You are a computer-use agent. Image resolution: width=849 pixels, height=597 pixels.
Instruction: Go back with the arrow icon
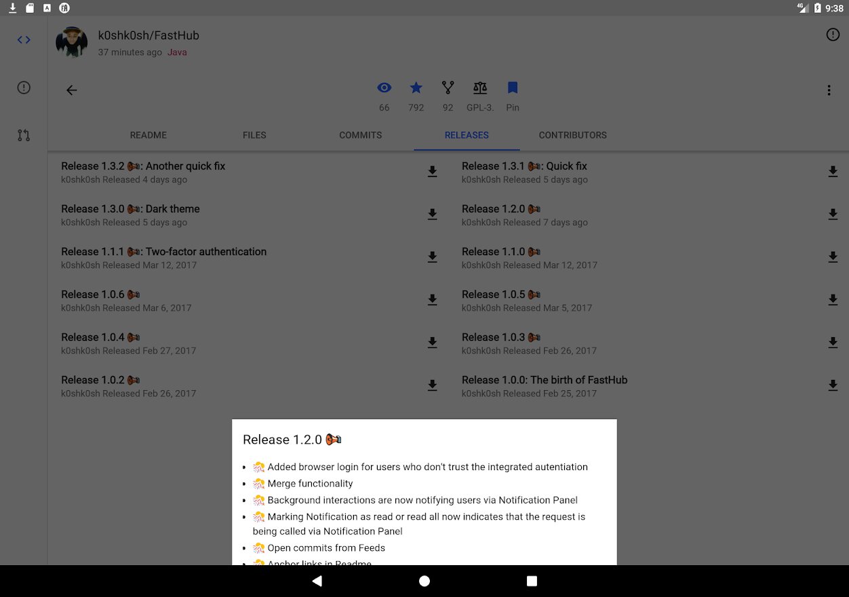click(x=71, y=90)
